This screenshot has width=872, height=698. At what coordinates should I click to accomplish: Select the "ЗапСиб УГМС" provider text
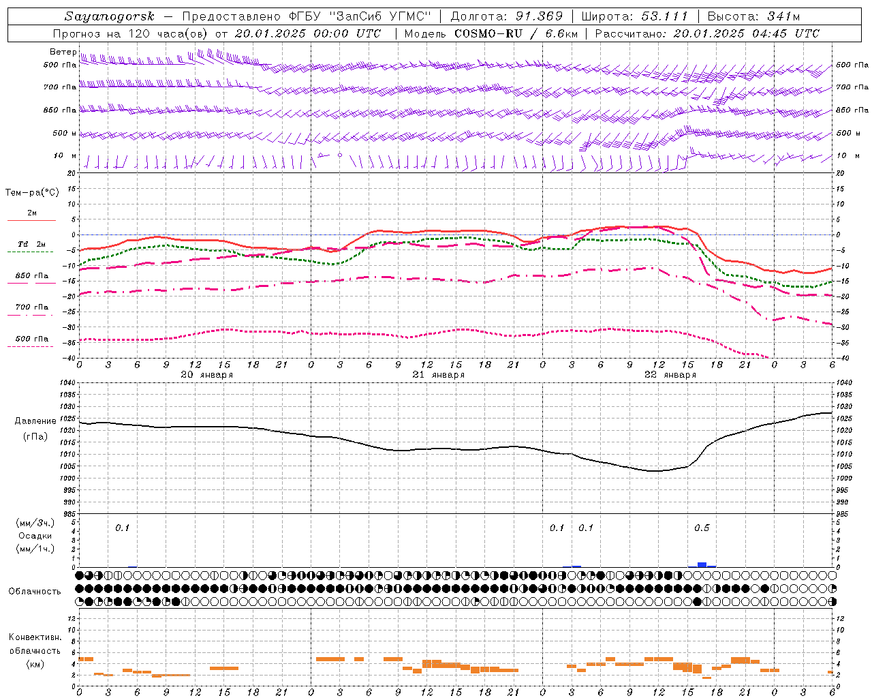point(381,16)
